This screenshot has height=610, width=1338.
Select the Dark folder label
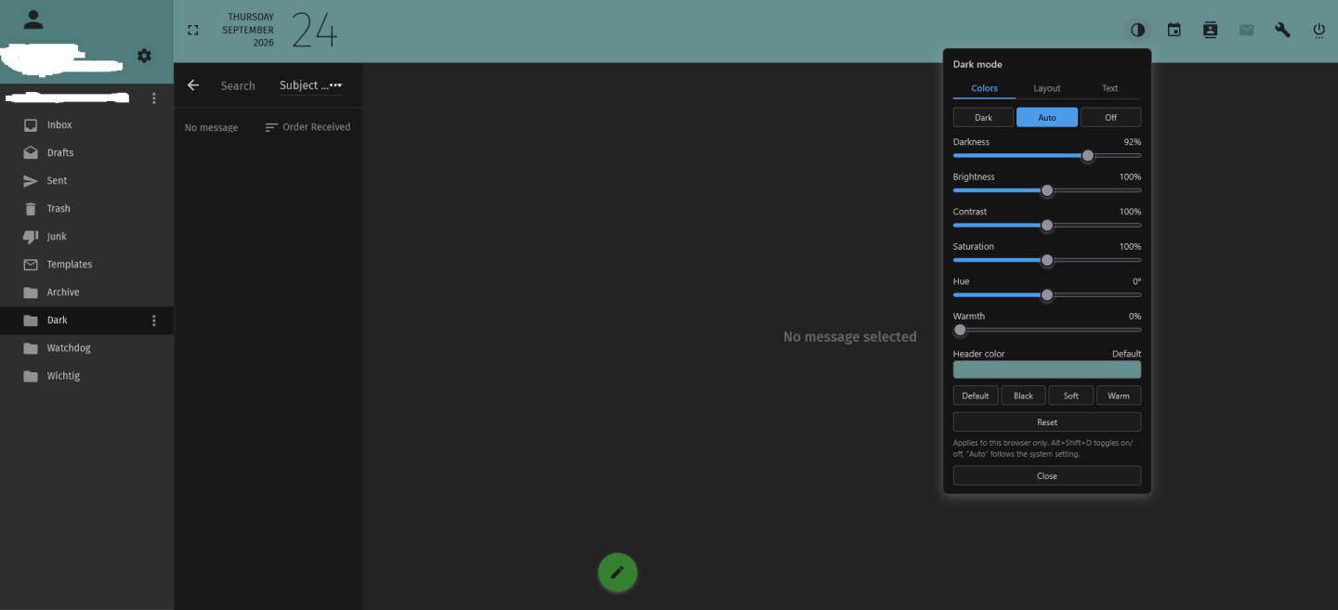point(58,320)
